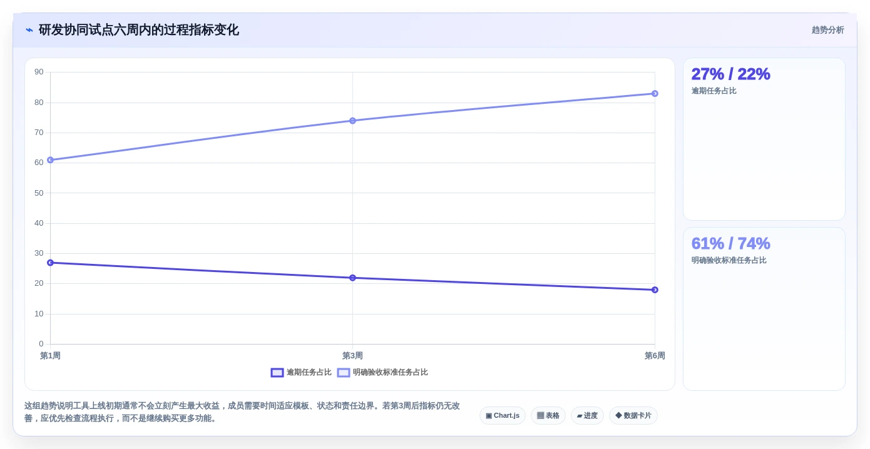Click the acceptance data point at 第1周

click(50, 160)
